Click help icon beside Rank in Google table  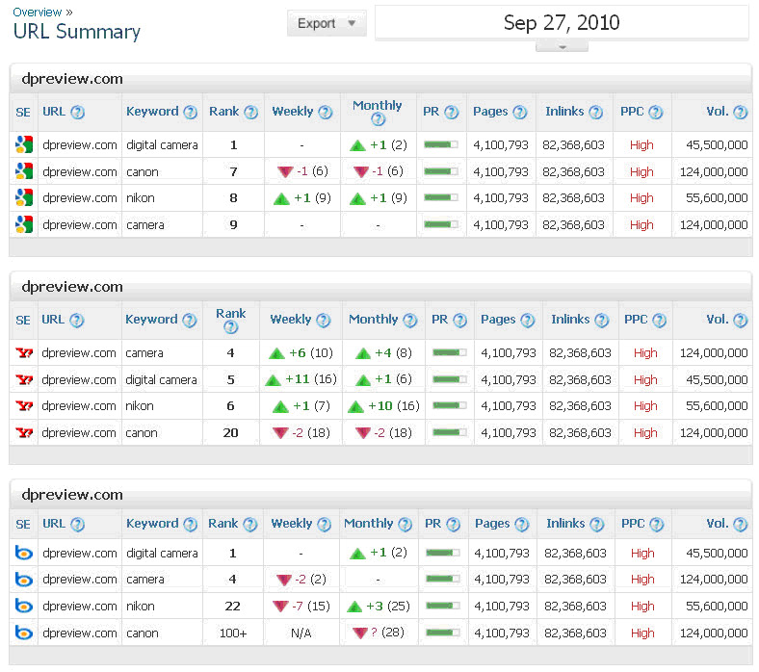(x=250, y=113)
